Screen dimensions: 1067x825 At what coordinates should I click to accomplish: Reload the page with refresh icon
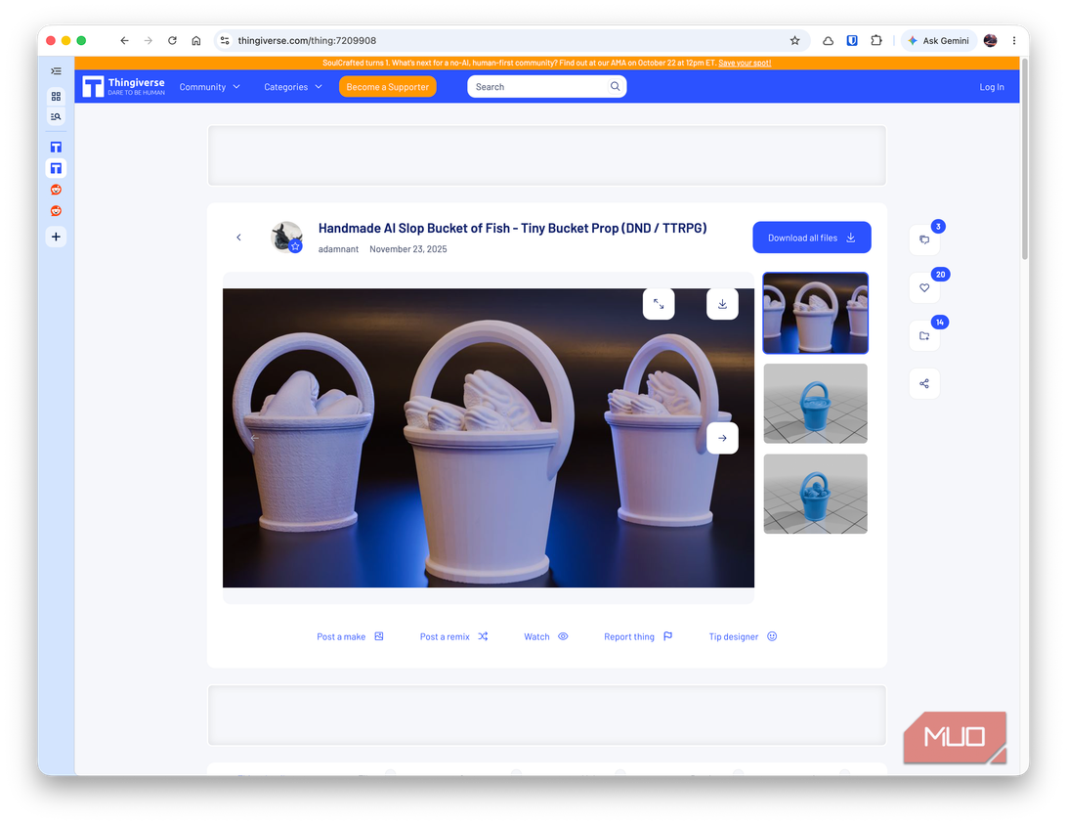point(172,41)
